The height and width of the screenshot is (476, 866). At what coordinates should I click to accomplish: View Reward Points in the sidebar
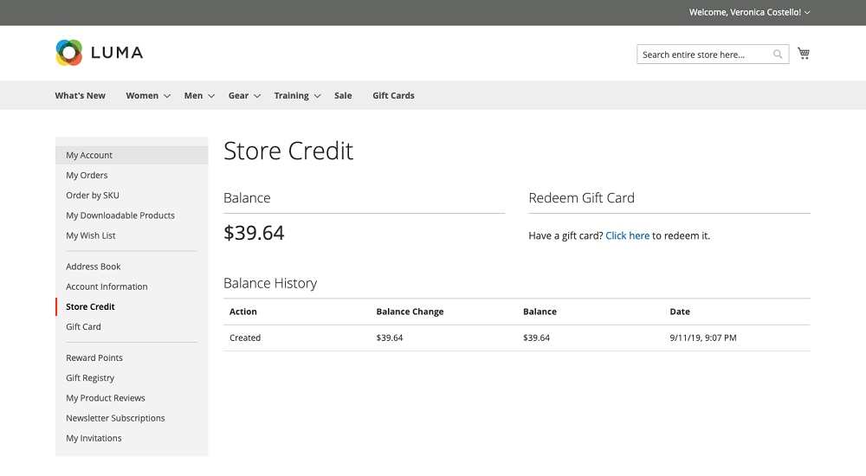94,358
